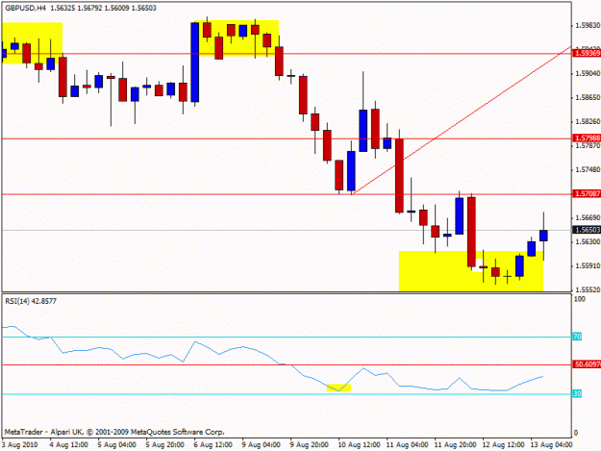Click the 1.57480 price axis value
Screen dimensions: 601x451
pos(588,169)
